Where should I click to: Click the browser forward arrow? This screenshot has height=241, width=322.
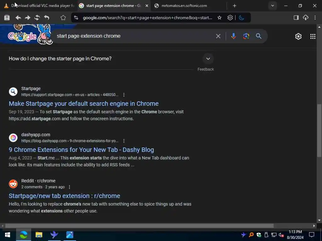(28, 18)
